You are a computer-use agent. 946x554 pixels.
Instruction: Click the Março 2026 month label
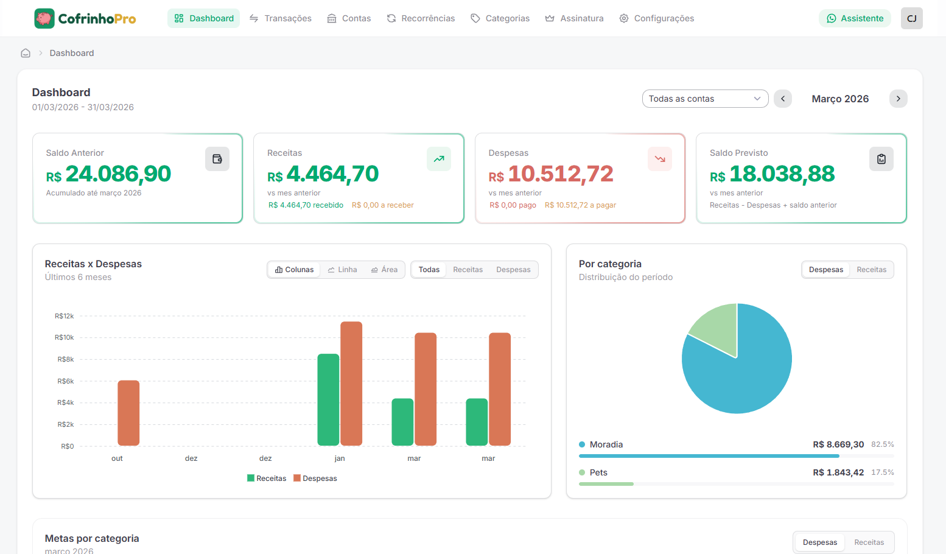point(840,99)
